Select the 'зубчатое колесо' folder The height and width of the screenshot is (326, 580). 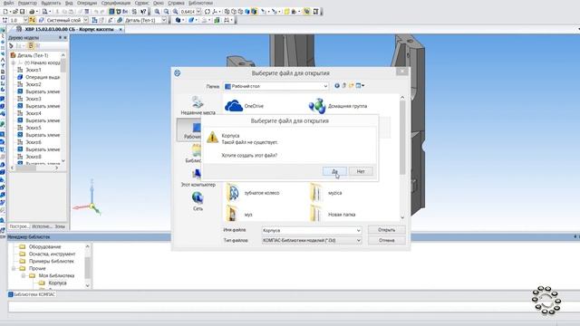(x=254, y=193)
